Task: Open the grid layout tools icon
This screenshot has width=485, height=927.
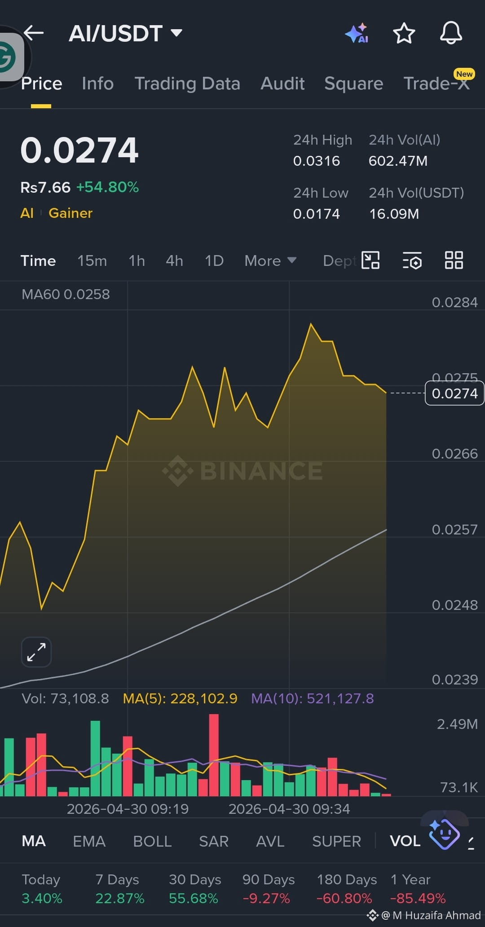Action: tap(454, 260)
